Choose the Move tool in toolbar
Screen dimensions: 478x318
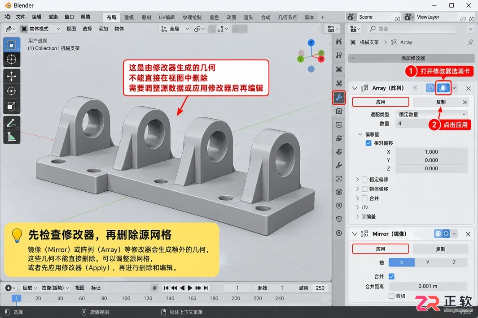pos(12,76)
